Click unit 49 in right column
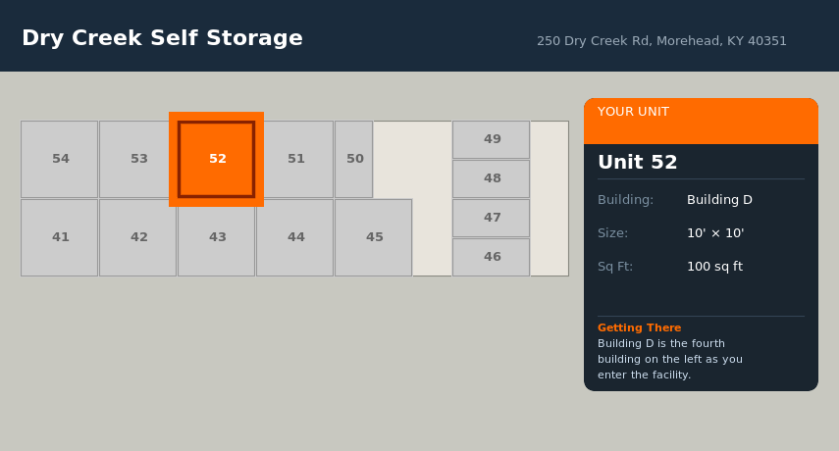839x451 pixels. pos(492,139)
